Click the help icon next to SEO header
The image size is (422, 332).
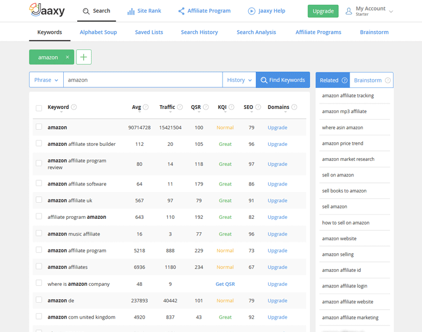(258, 107)
